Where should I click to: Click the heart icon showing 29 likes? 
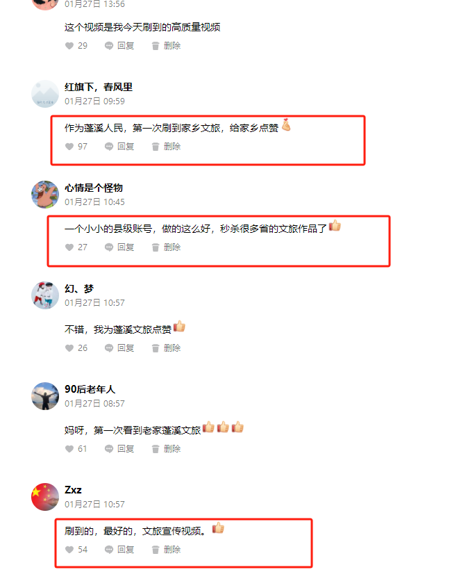(x=69, y=46)
